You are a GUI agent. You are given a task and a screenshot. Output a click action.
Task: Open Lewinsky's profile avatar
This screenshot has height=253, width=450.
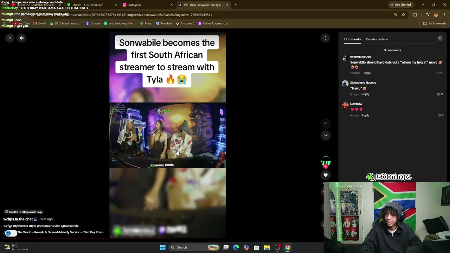pos(345,105)
